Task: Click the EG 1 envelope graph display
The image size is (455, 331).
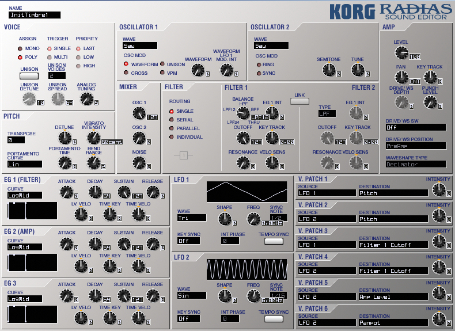Action: 32,211
